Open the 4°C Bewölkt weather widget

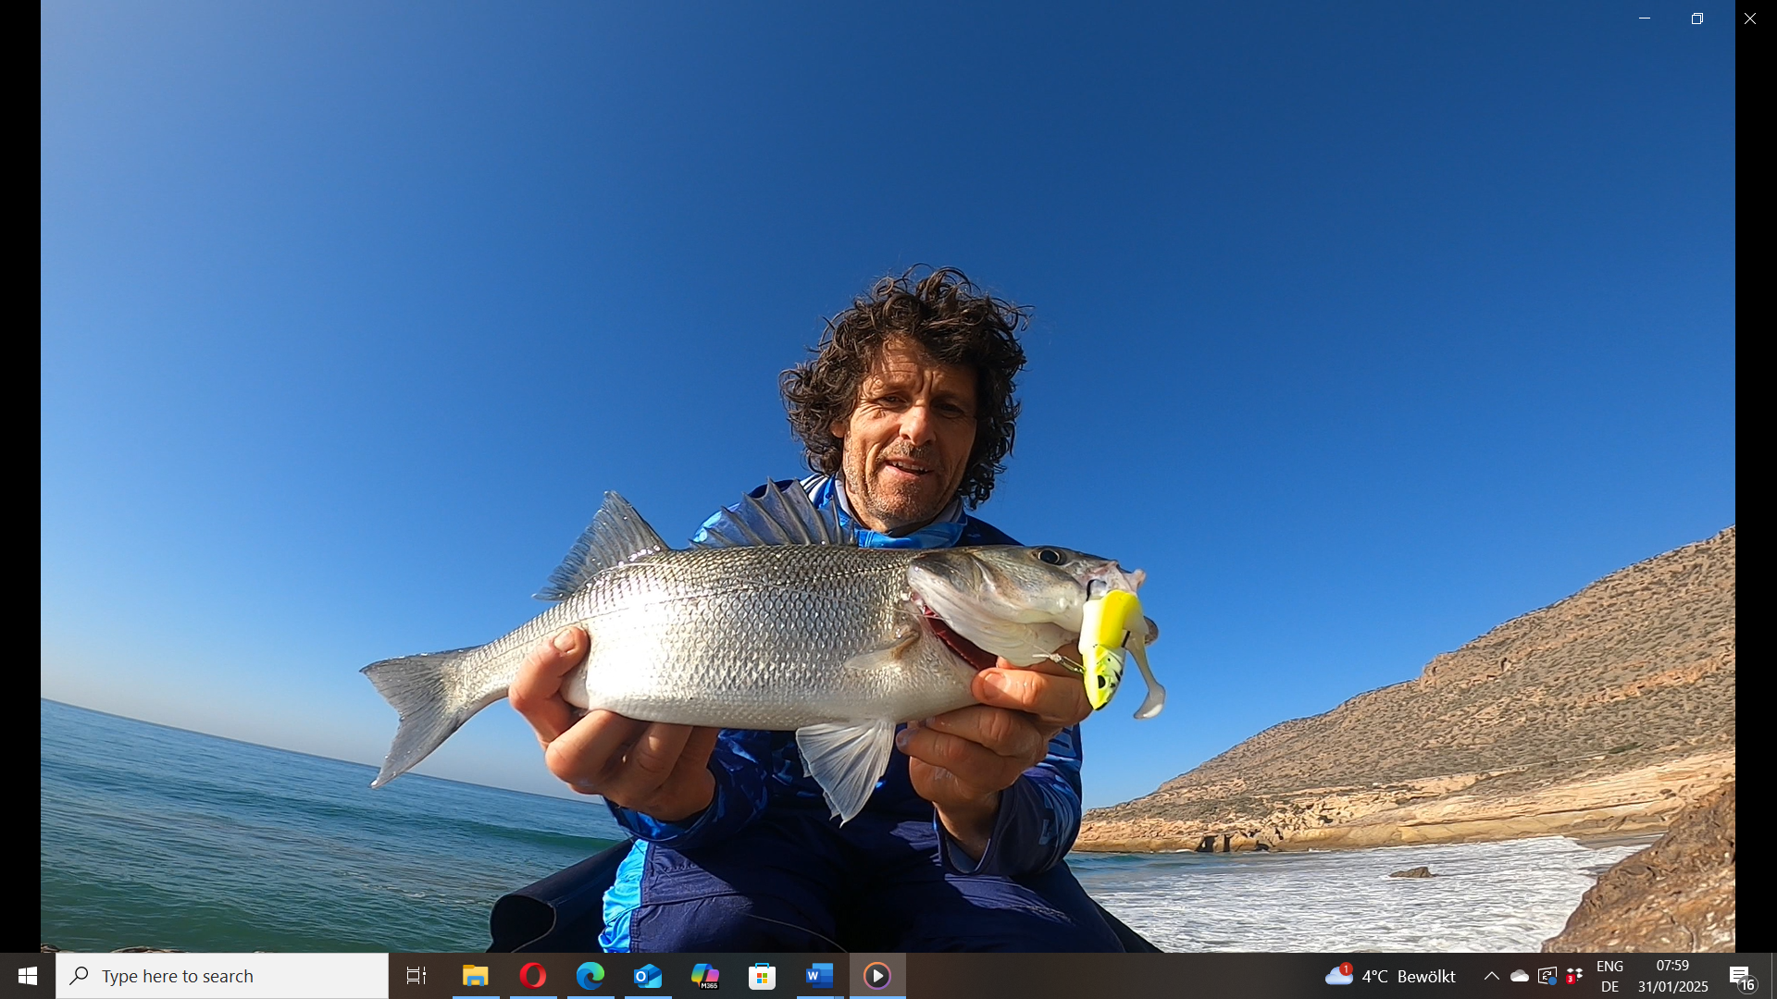pos(1390,976)
